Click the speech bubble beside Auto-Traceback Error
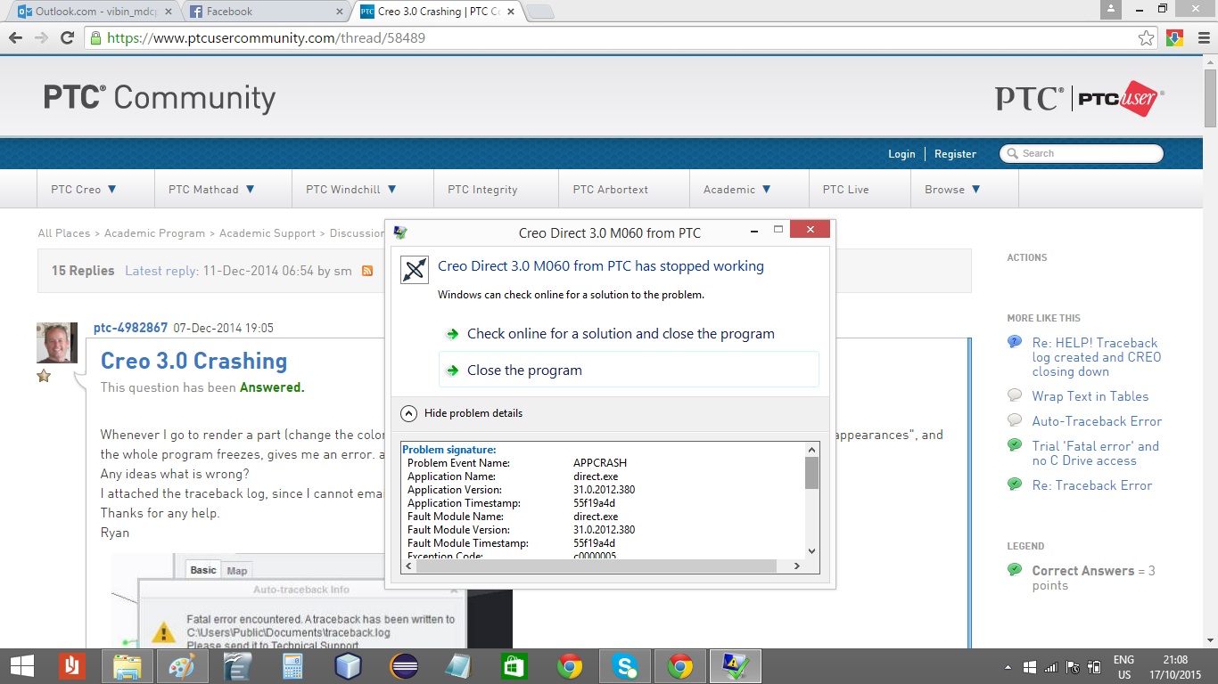The width and height of the screenshot is (1218, 684). (1015, 420)
